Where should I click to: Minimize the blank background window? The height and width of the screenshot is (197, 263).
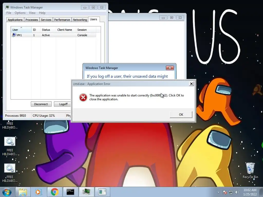163,18
